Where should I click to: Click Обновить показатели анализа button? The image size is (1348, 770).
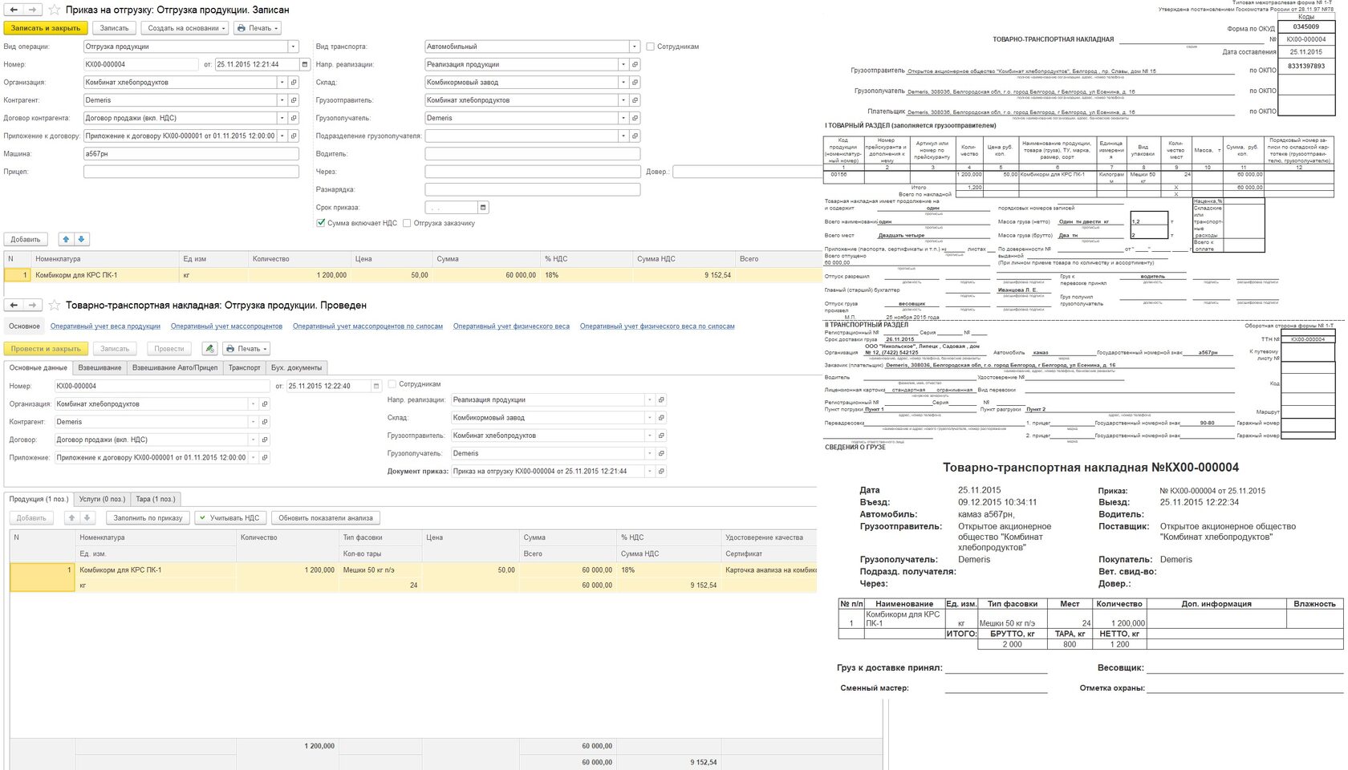[x=326, y=518]
